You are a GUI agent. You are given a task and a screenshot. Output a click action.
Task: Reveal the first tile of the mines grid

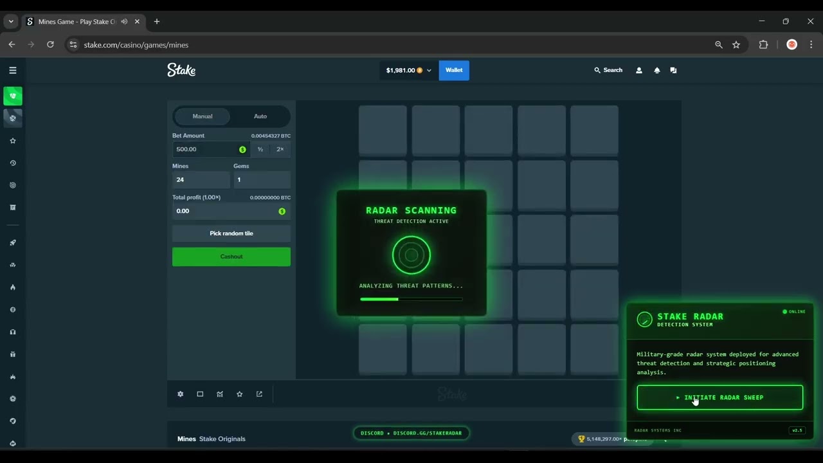pos(383,131)
